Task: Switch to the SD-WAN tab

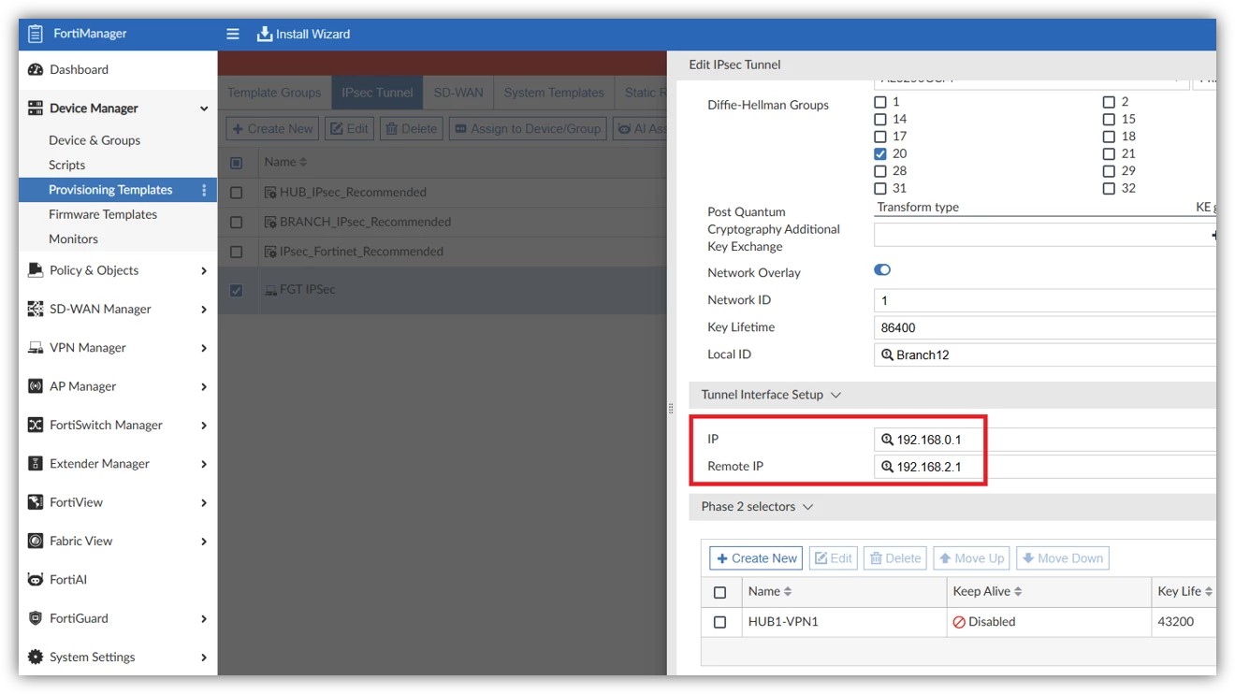Action: click(x=458, y=93)
